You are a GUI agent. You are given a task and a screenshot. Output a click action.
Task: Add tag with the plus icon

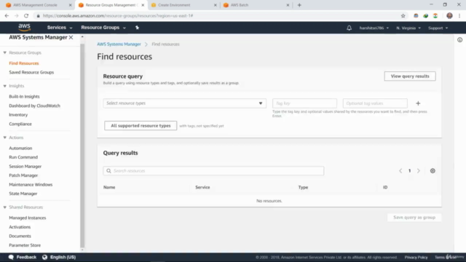[x=418, y=103]
